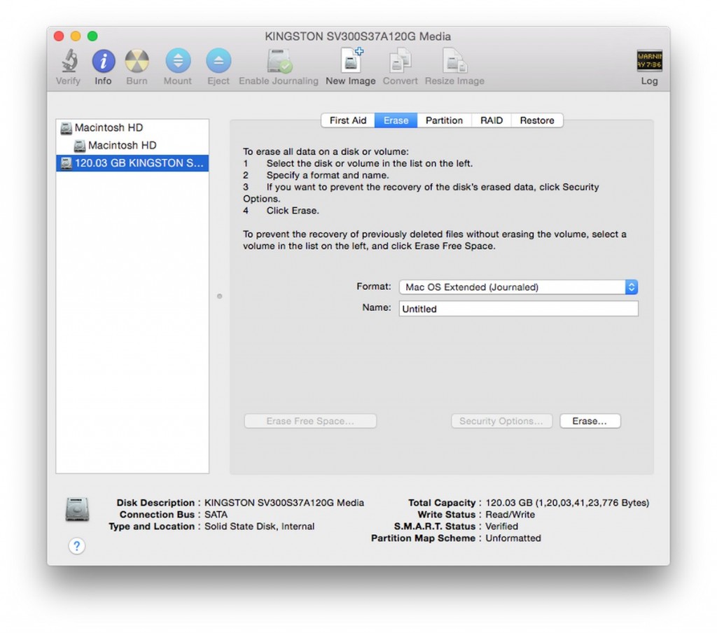Viewport: 717px width, 633px height.
Task: Switch to the First Aid tab
Action: (x=348, y=120)
